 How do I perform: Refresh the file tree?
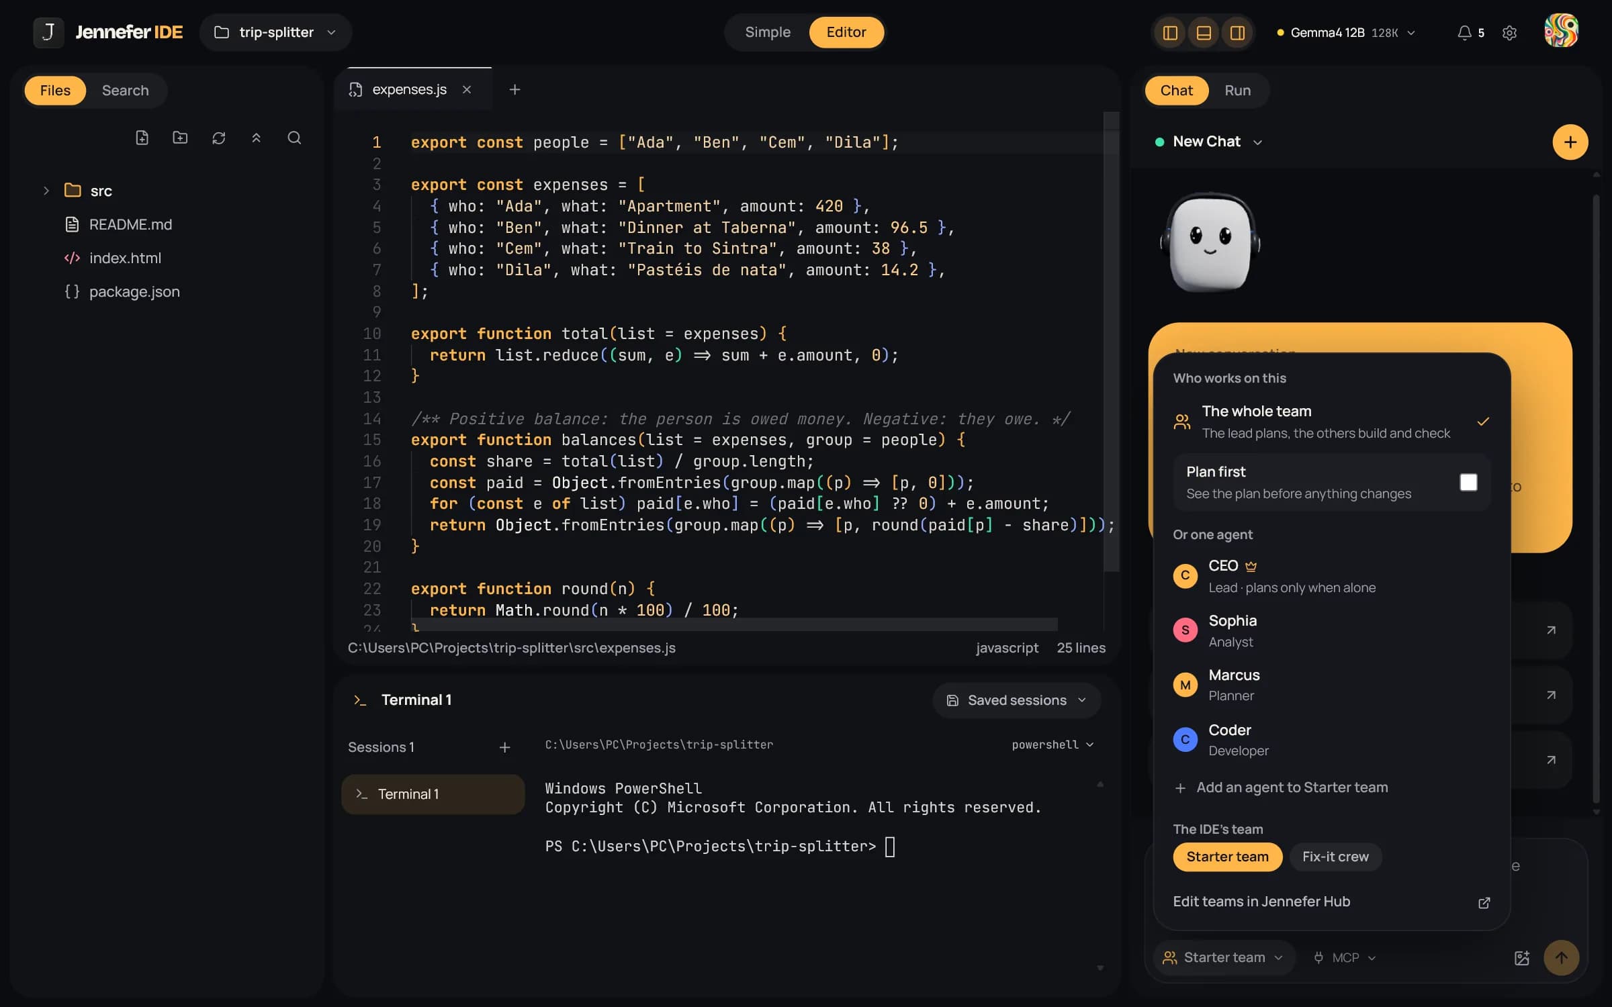pos(218,138)
